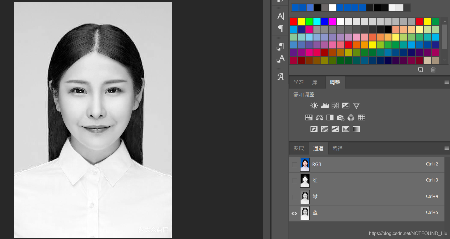Add a Vibrance adjustment
This screenshot has height=239, width=450.
coord(356,106)
